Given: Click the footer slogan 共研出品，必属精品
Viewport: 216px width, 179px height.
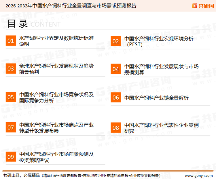Looking at the screenshot, I should point(22,176).
